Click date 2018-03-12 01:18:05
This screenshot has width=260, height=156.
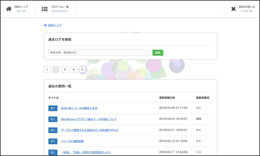coord(173,141)
